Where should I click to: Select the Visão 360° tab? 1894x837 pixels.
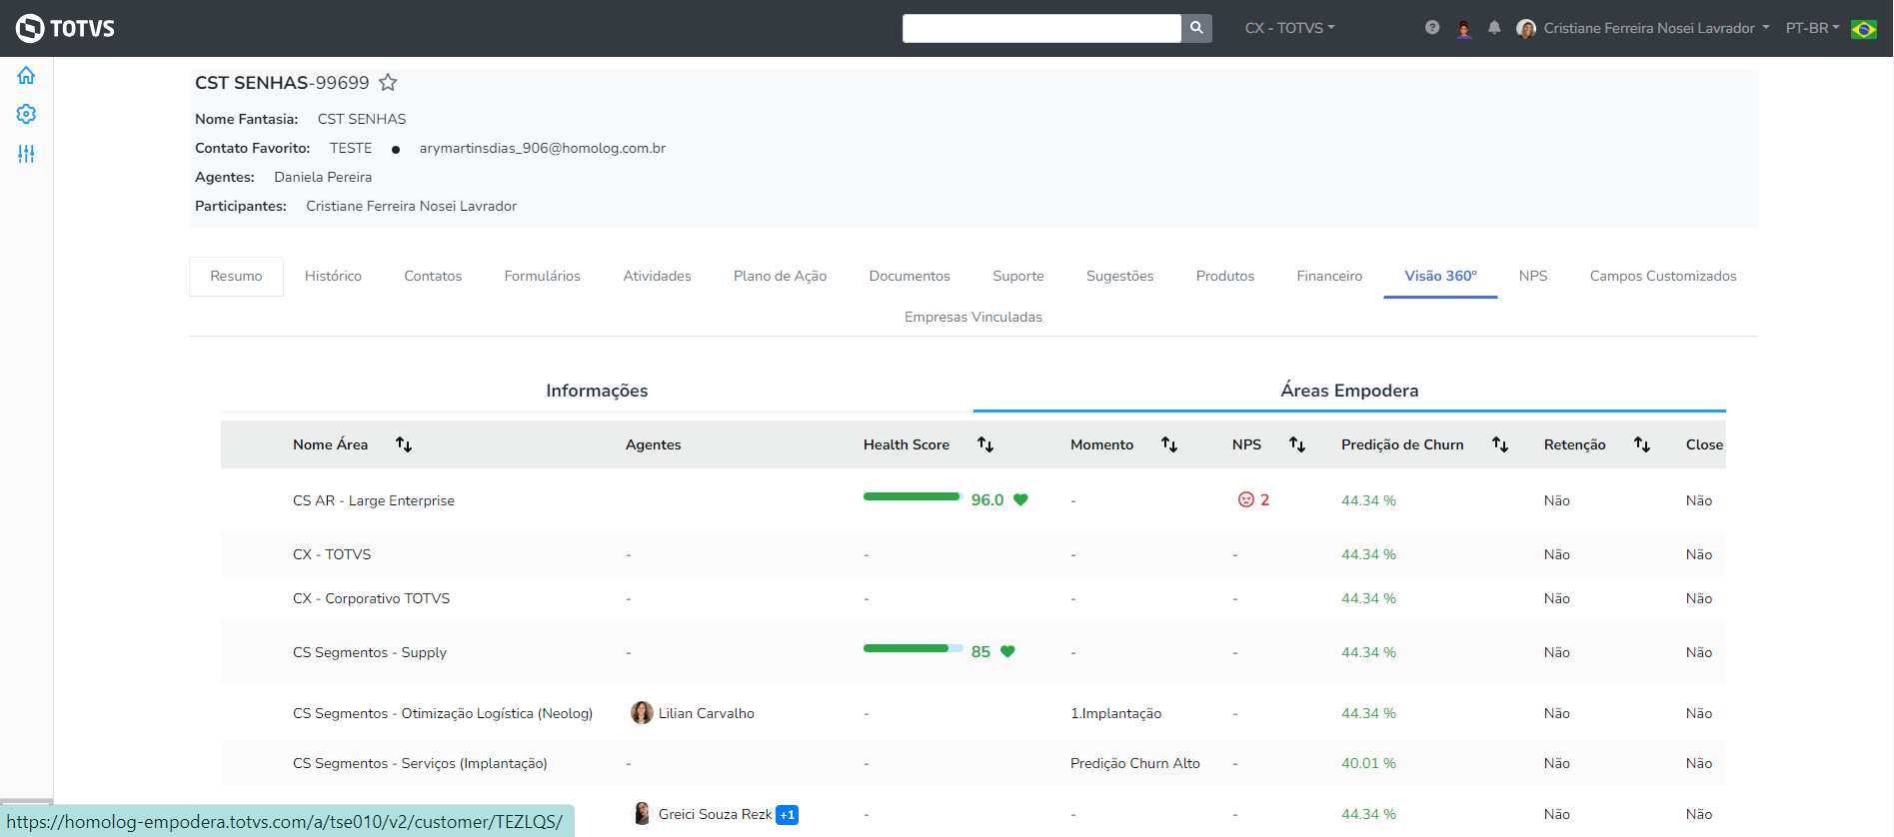pyautogui.click(x=1440, y=277)
